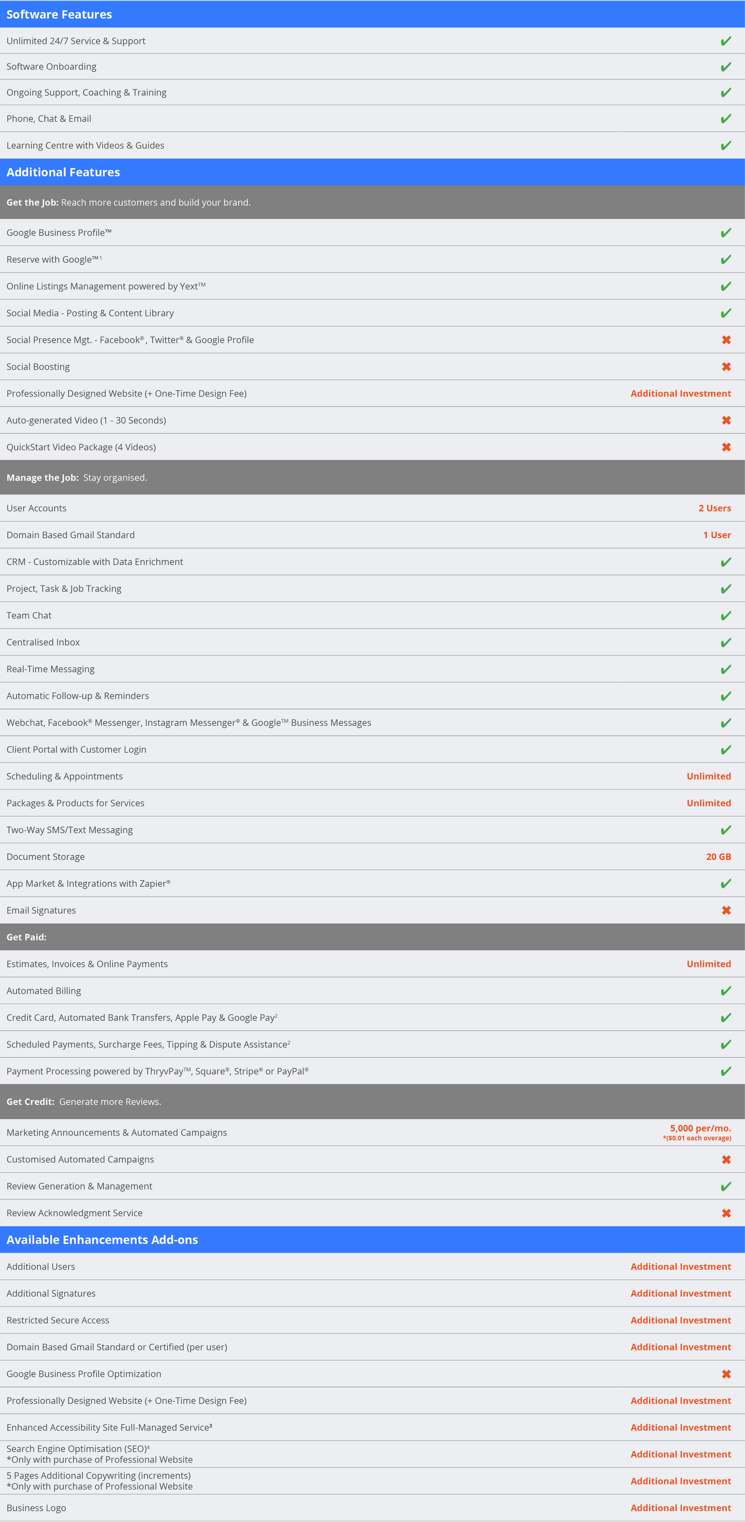
Task: Click the checkmark for Review Generation & Management
Action: [x=725, y=1187]
